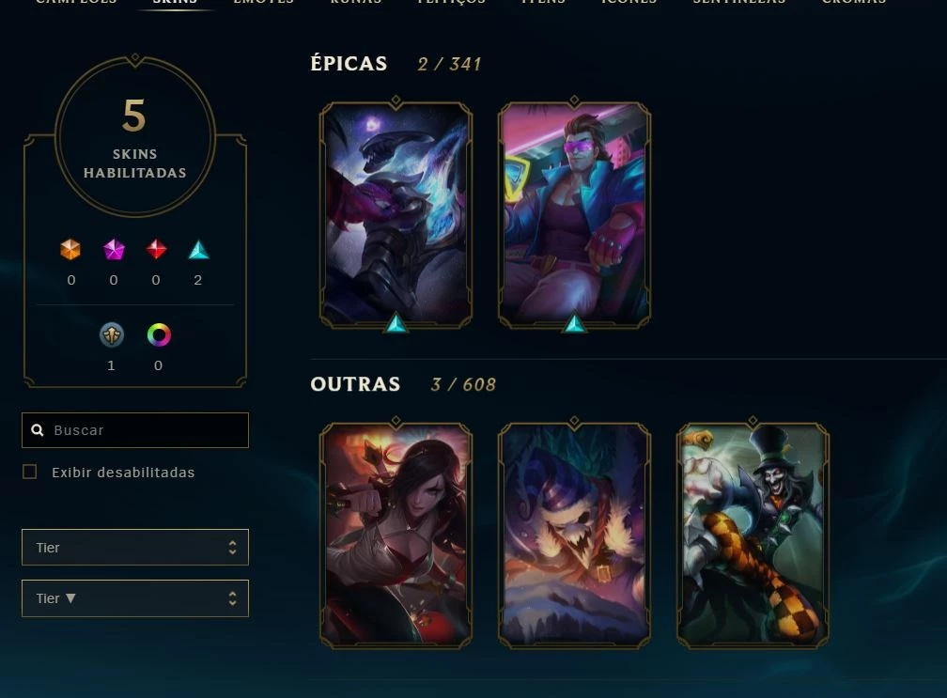
Task: Click epic gem badge under sunglasses skin
Action: [x=574, y=323]
